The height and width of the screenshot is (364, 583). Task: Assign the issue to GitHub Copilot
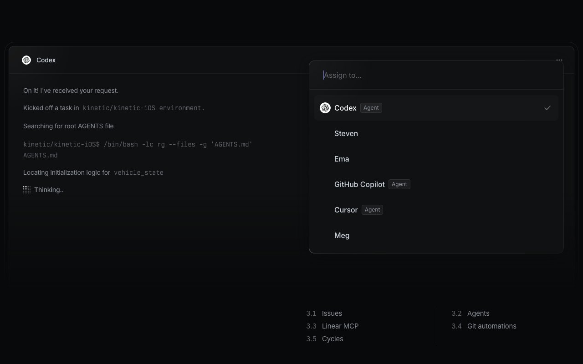[x=436, y=184]
